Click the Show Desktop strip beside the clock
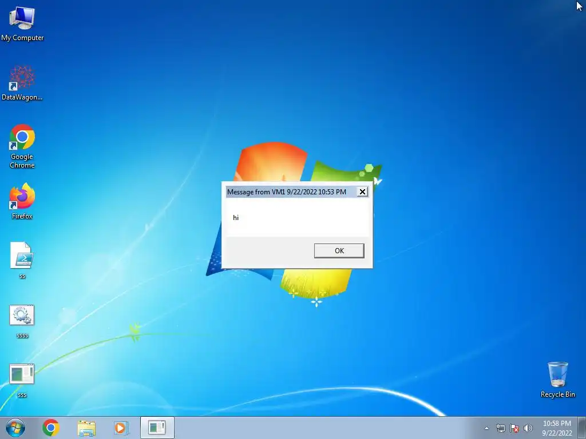 [581, 428]
